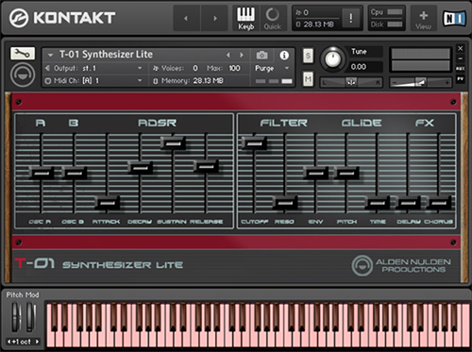472x352 pixels.
Task: Click the Decay fader handle
Action: (141, 168)
